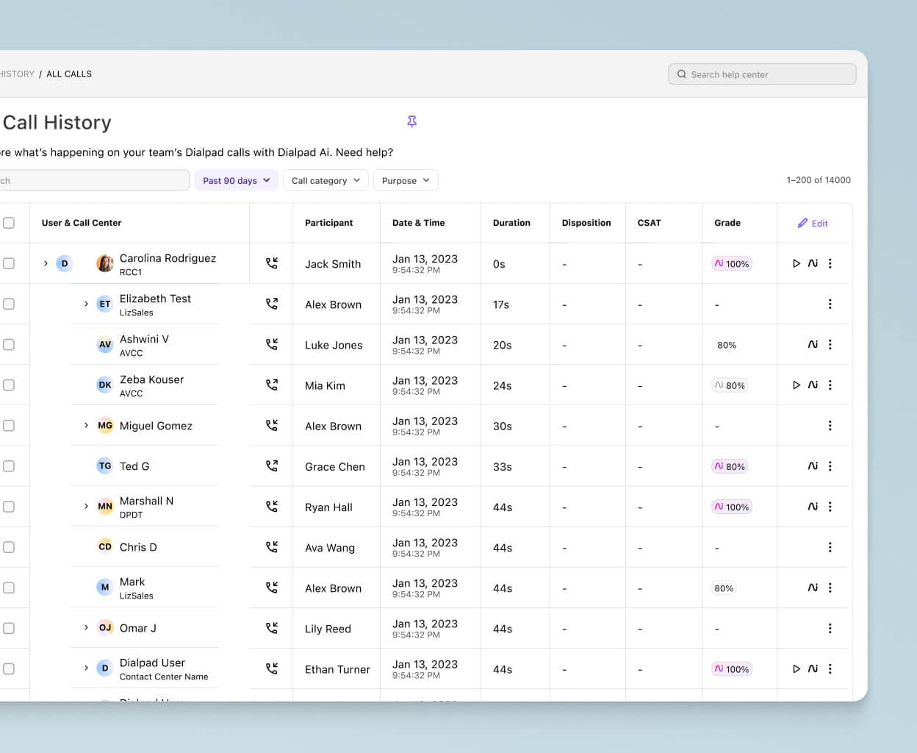Click Carolina Rodriguez's avatar photo

click(105, 263)
